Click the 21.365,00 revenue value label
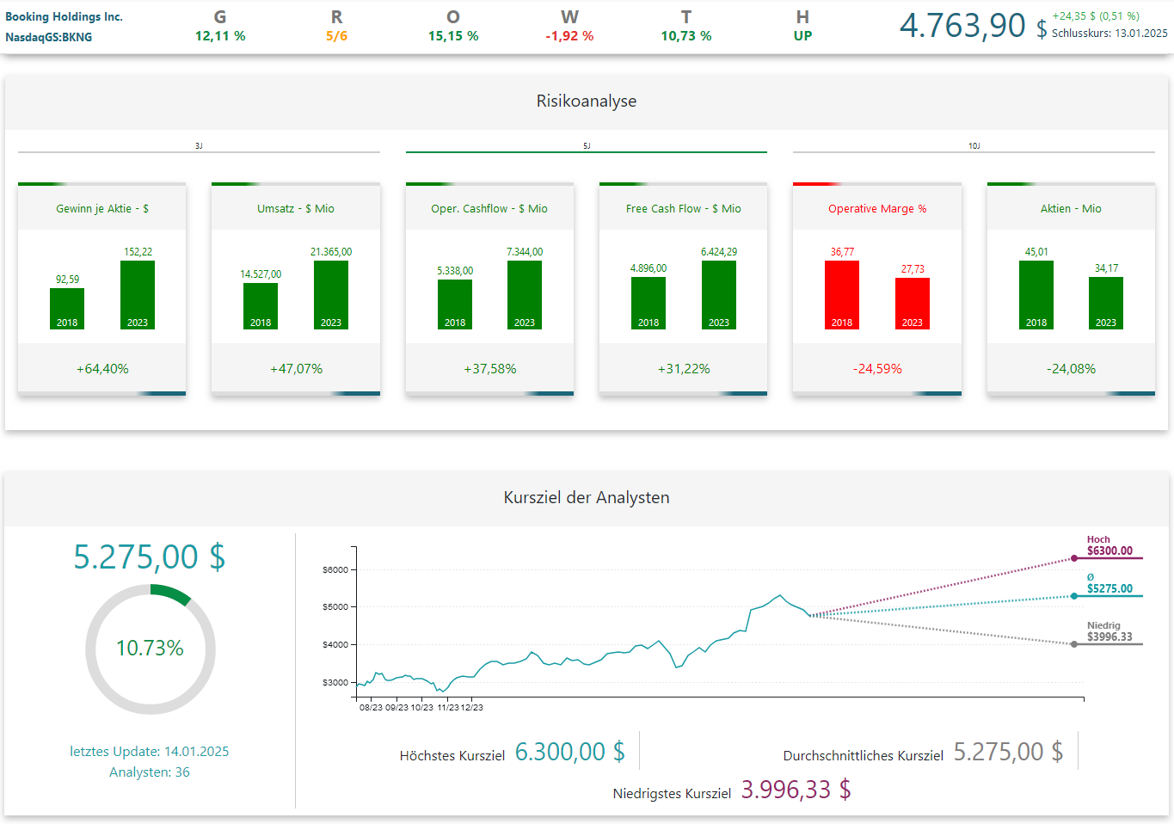The height and width of the screenshot is (824, 1174). 331,252
